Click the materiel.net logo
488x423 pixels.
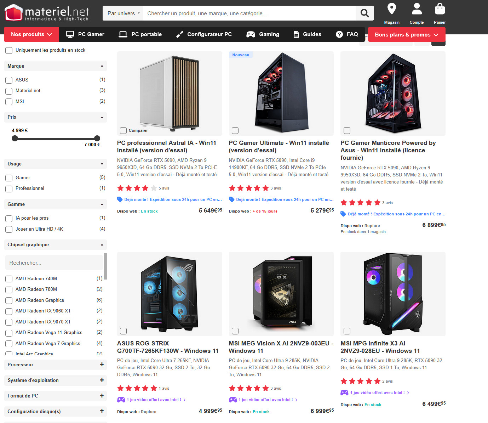click(x=47, y=13)
